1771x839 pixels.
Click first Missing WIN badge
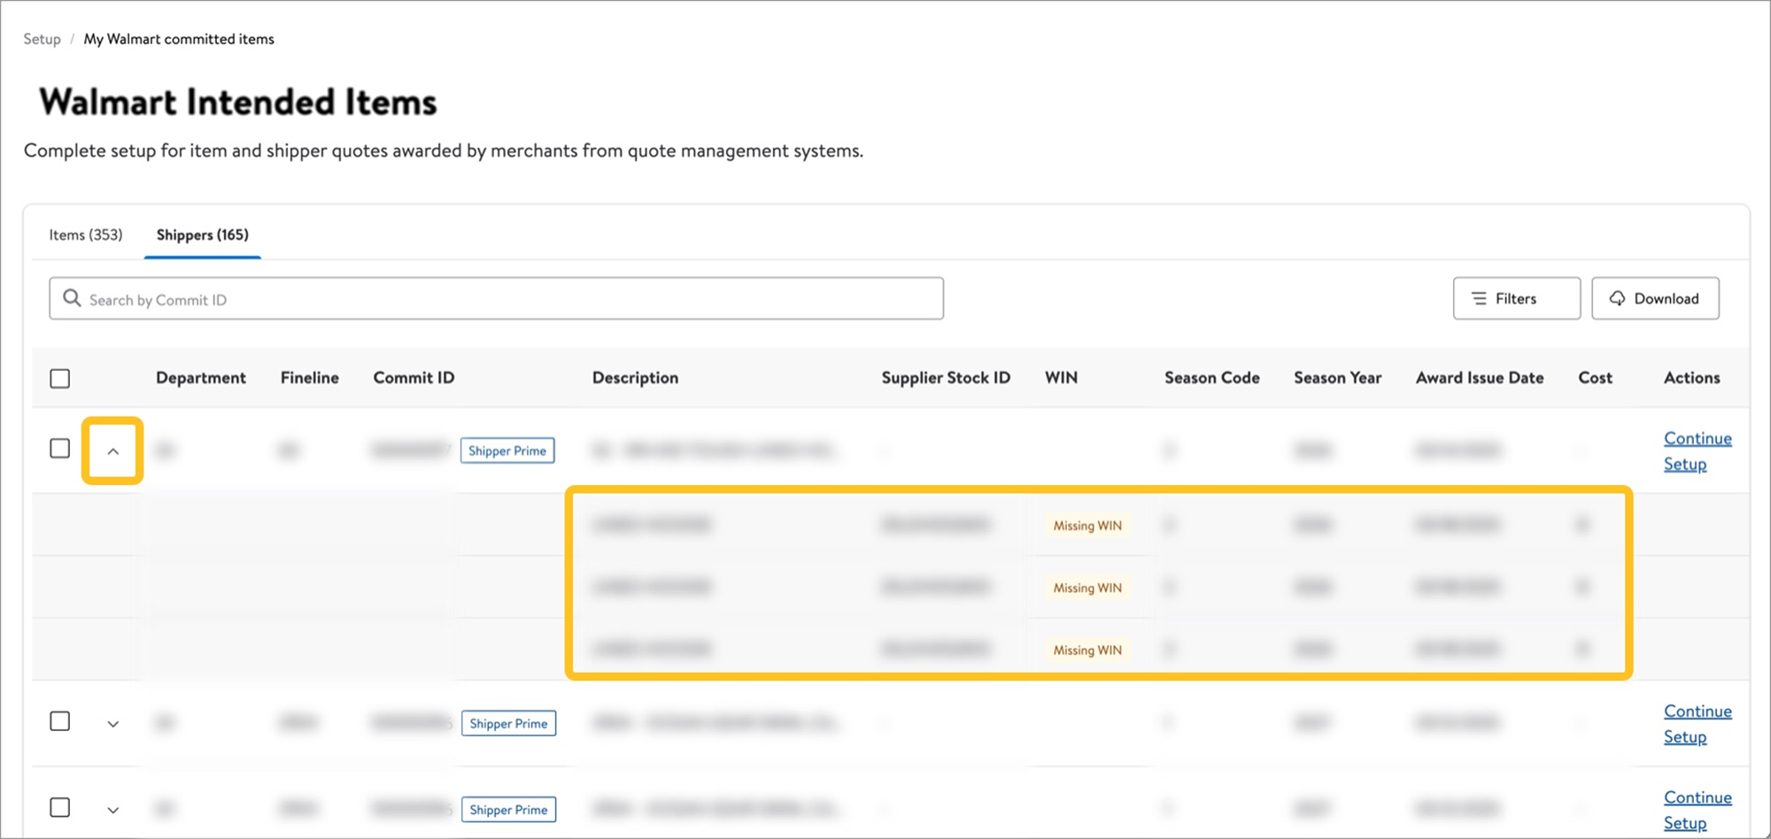point(1087,526)
